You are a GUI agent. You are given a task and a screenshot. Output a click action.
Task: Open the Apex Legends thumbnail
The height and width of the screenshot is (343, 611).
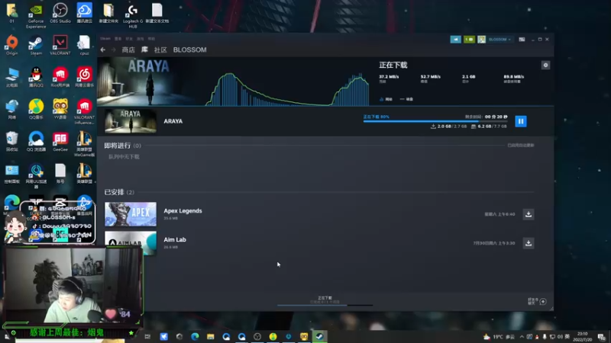point(131,214)
